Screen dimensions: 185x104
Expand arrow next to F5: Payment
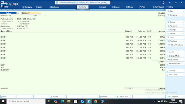click(x=184, y=26)
